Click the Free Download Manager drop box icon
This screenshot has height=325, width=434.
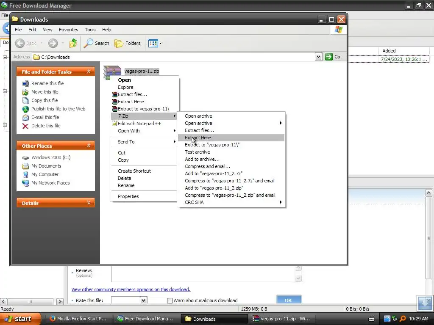point(425,303)
